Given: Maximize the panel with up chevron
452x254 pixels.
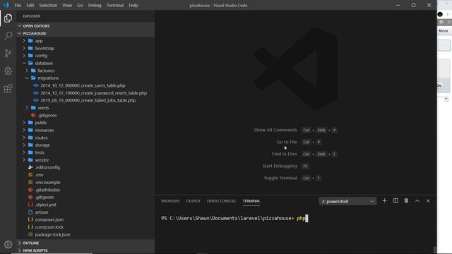Looking at the screenshot, I should 417,200.
